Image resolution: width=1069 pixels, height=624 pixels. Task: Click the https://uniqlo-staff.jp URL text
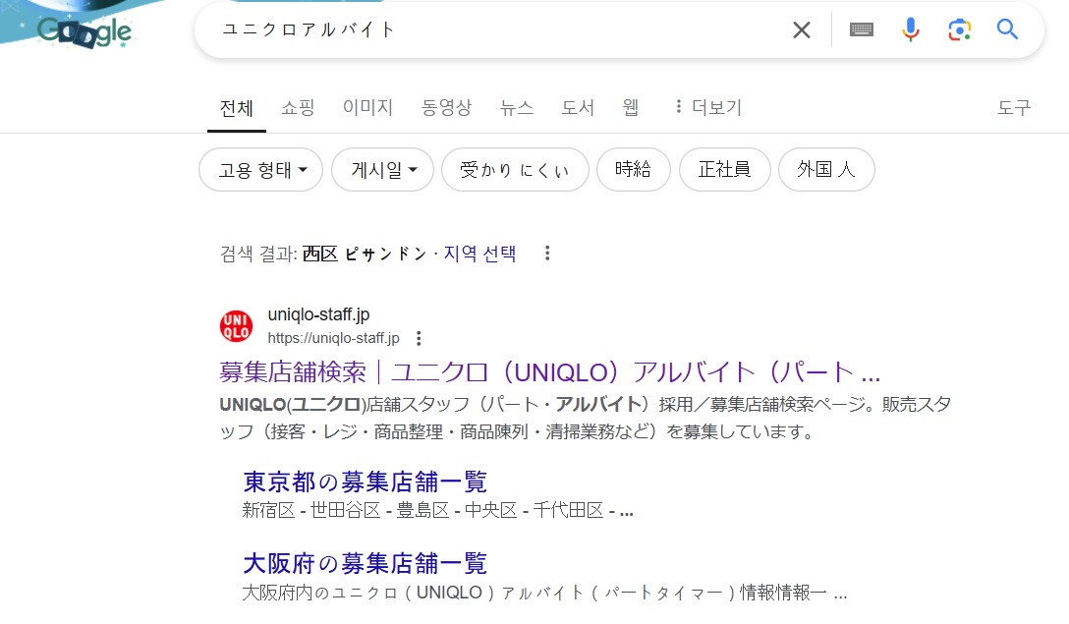[x=333, y=338]
